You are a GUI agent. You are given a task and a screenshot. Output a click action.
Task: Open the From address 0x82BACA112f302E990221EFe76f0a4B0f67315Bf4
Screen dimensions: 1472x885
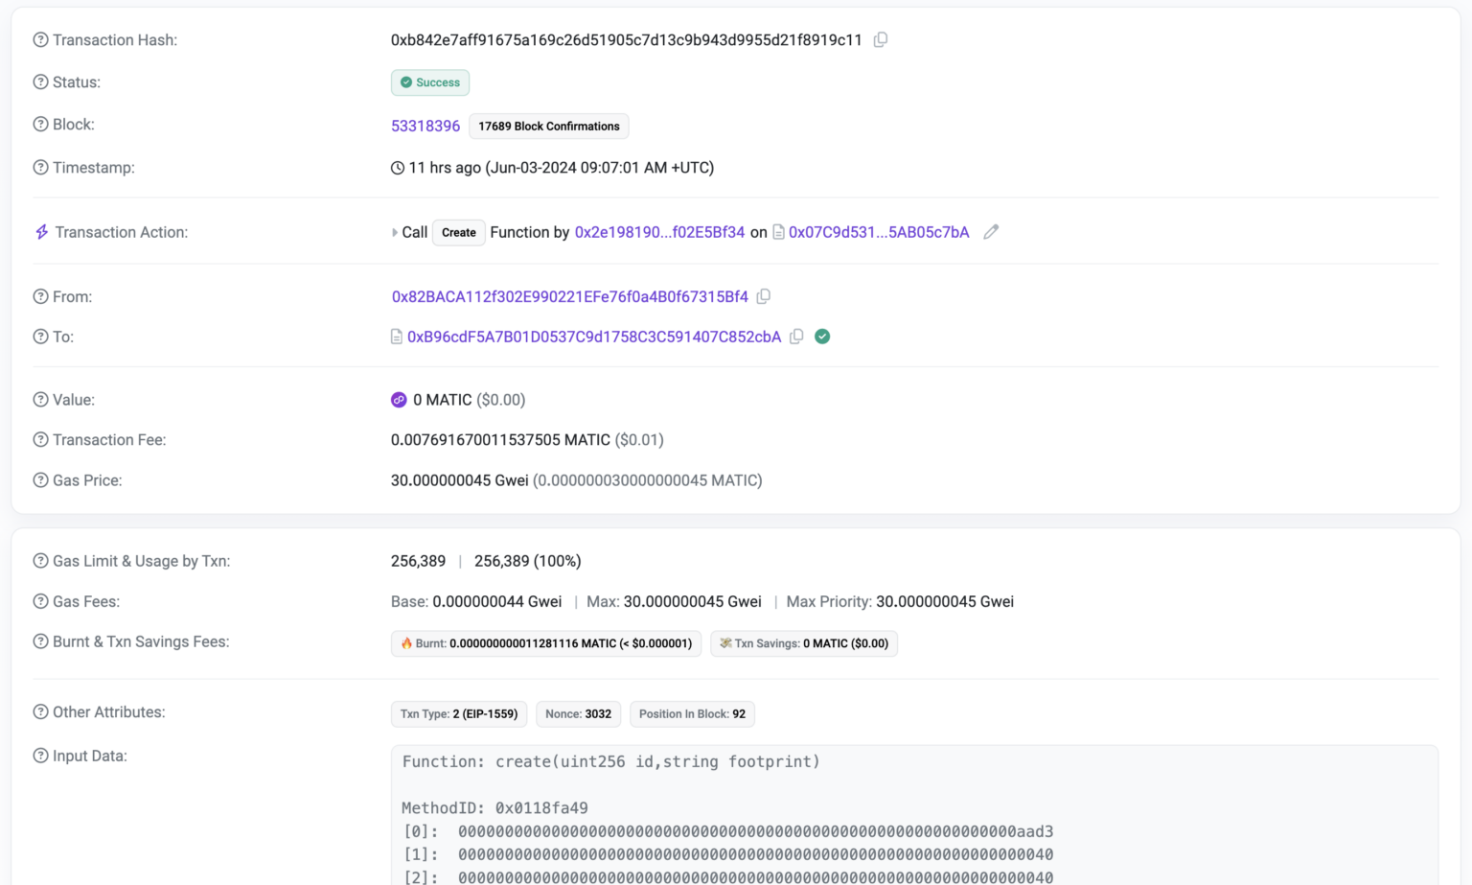pos(569,296)
